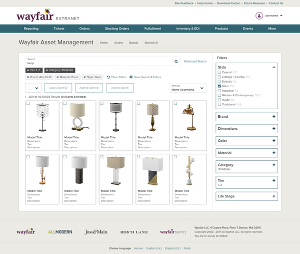
Task: Open the More menu
Action: tap(272, 29)
